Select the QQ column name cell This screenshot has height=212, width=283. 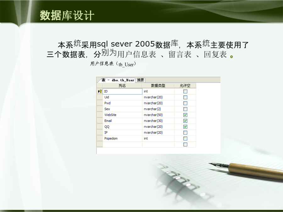click(122, 127)
